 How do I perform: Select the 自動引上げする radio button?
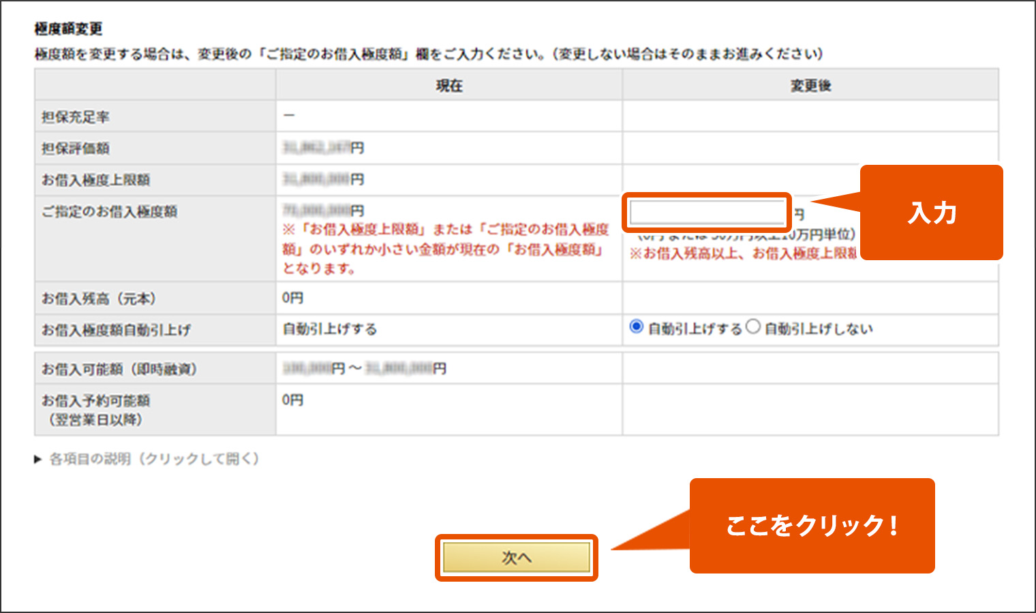637,327
